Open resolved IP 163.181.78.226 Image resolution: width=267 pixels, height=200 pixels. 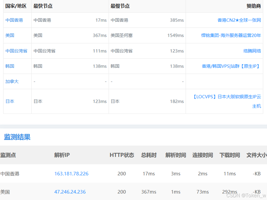coord(71,174)
